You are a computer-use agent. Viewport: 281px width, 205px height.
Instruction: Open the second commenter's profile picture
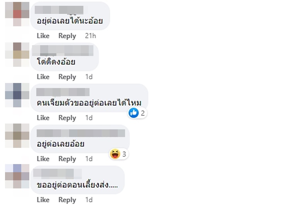(17, 55)
